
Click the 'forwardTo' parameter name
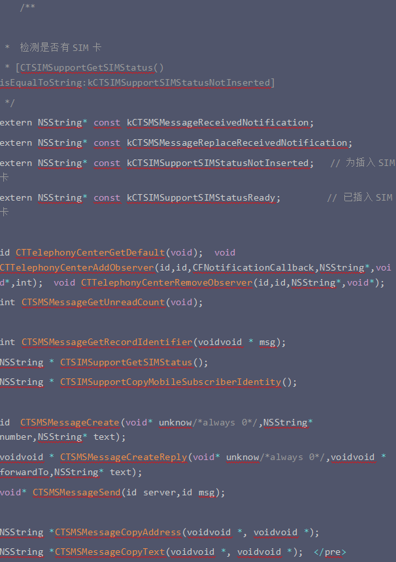coord(24,472)
